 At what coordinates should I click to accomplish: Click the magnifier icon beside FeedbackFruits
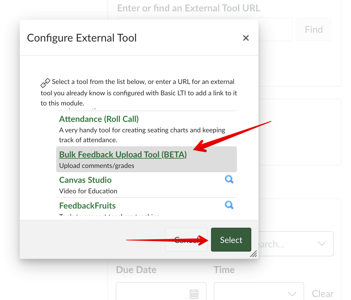click(229, 205)
